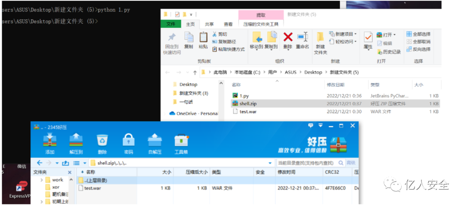
Task: Select ..(上层目录) row in 好压
Action: click(x=217, y=180)
